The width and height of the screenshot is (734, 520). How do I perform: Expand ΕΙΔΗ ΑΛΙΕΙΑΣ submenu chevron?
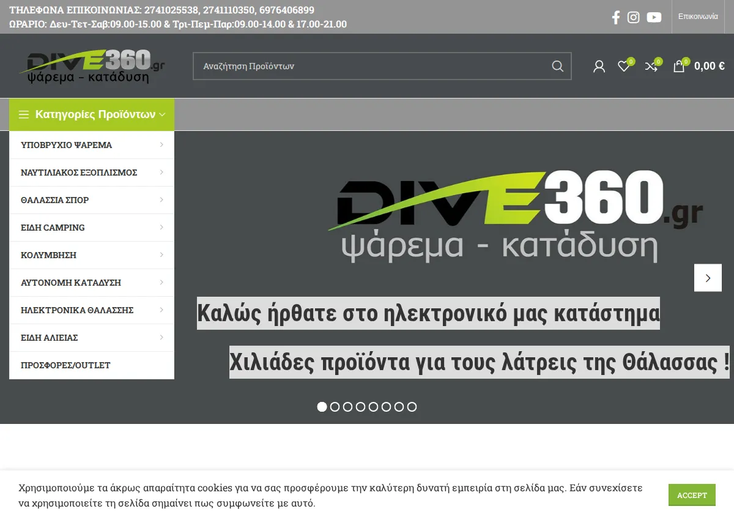(161, 337)
